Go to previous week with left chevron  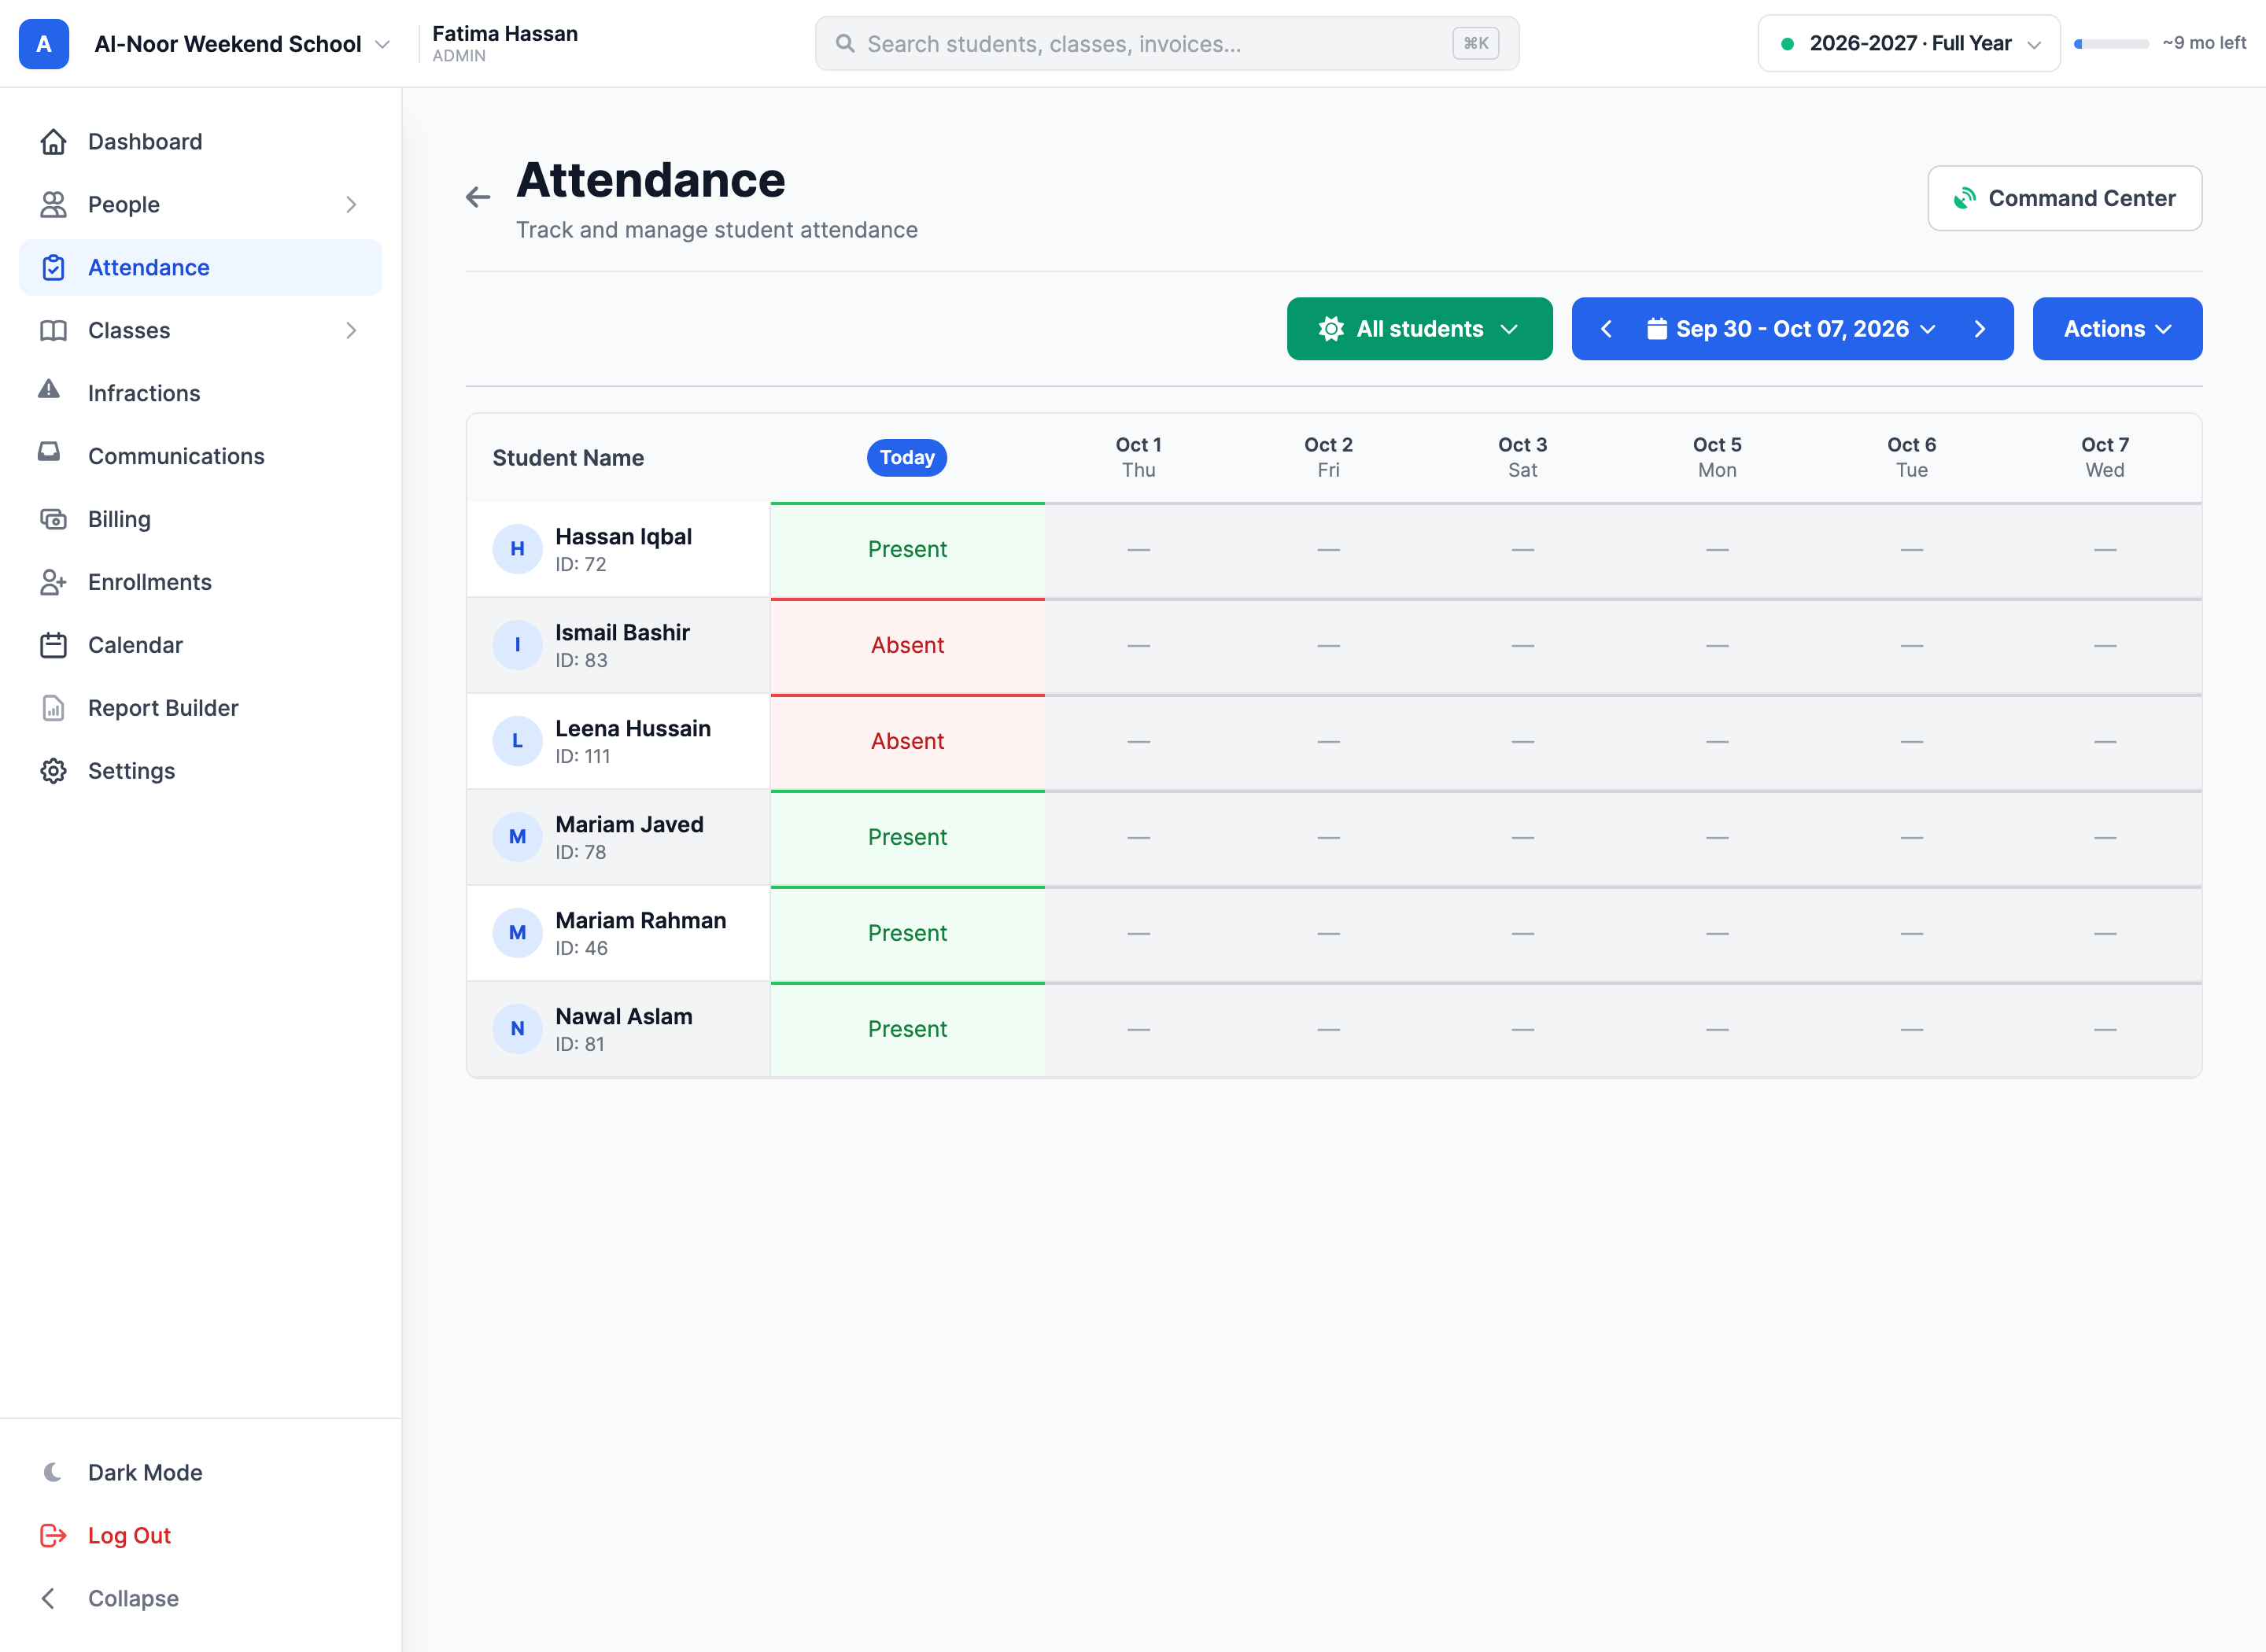(x=1606, y=329)
